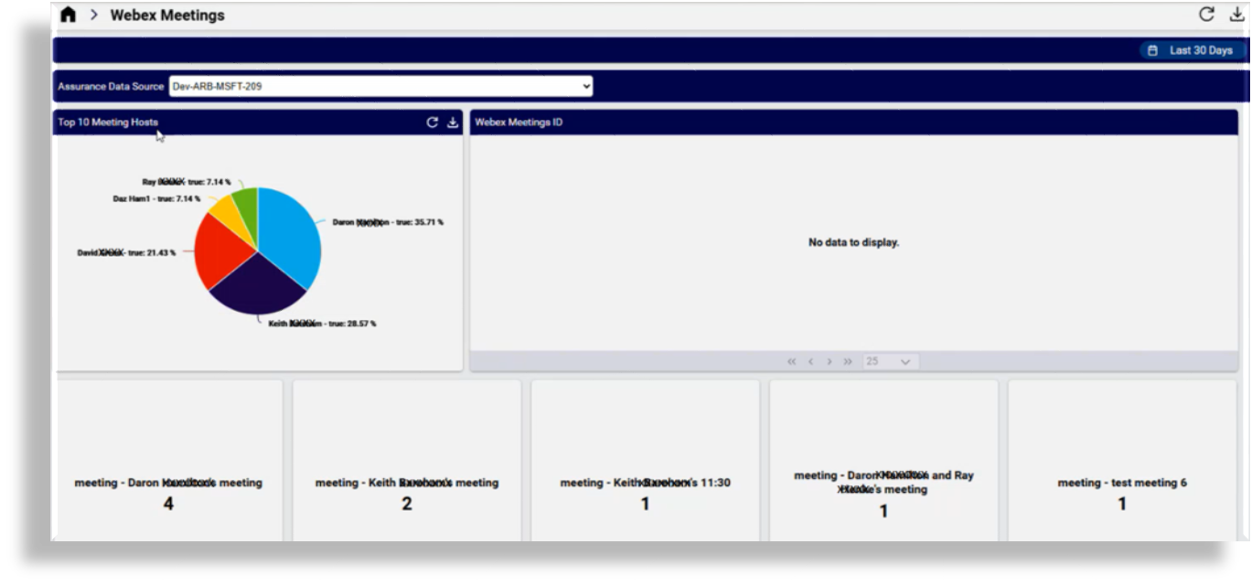Click the previous page arrow in the pagination bar
Screen dimensions: 1252x586
tap(811, 361)
